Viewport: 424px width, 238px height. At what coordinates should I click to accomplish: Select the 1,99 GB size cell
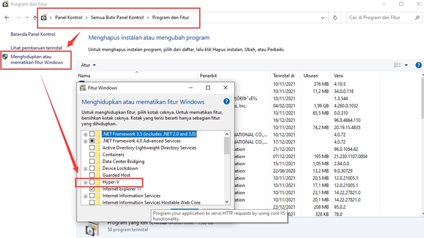(321, 105)
